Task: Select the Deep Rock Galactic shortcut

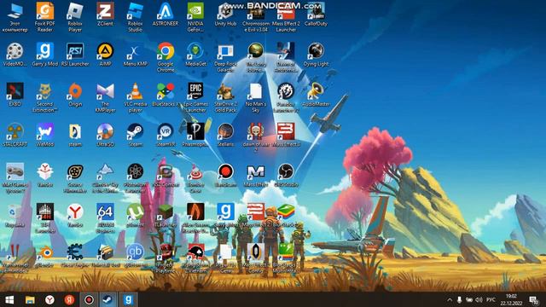Action: pyautogui.click(x=225, y=57)
